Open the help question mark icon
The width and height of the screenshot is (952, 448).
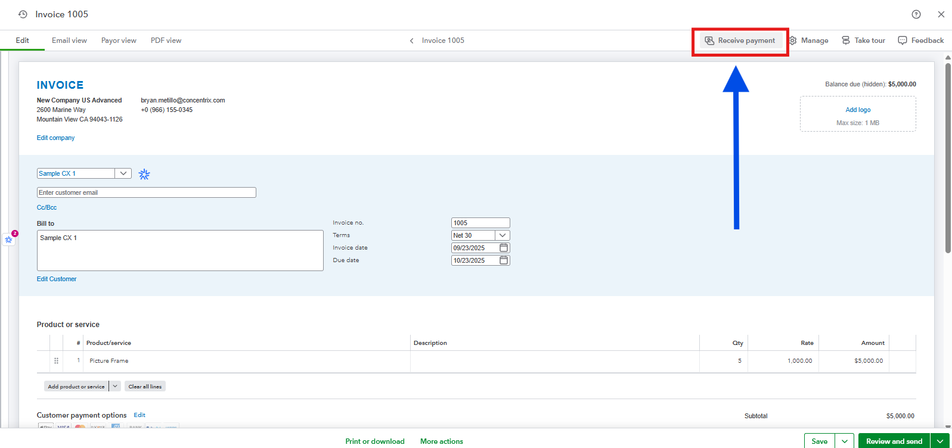click(916, 14)
